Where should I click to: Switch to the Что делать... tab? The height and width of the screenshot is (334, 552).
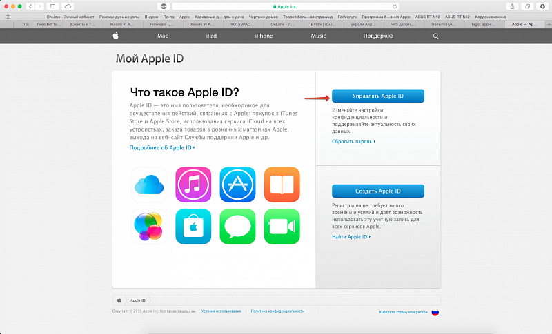(x=404, y=24)
